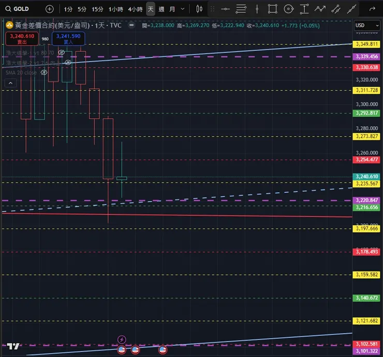The image size is (383, 357).
Task: Grab the drawing toolbar drag handle
Action: pos(212,9)
